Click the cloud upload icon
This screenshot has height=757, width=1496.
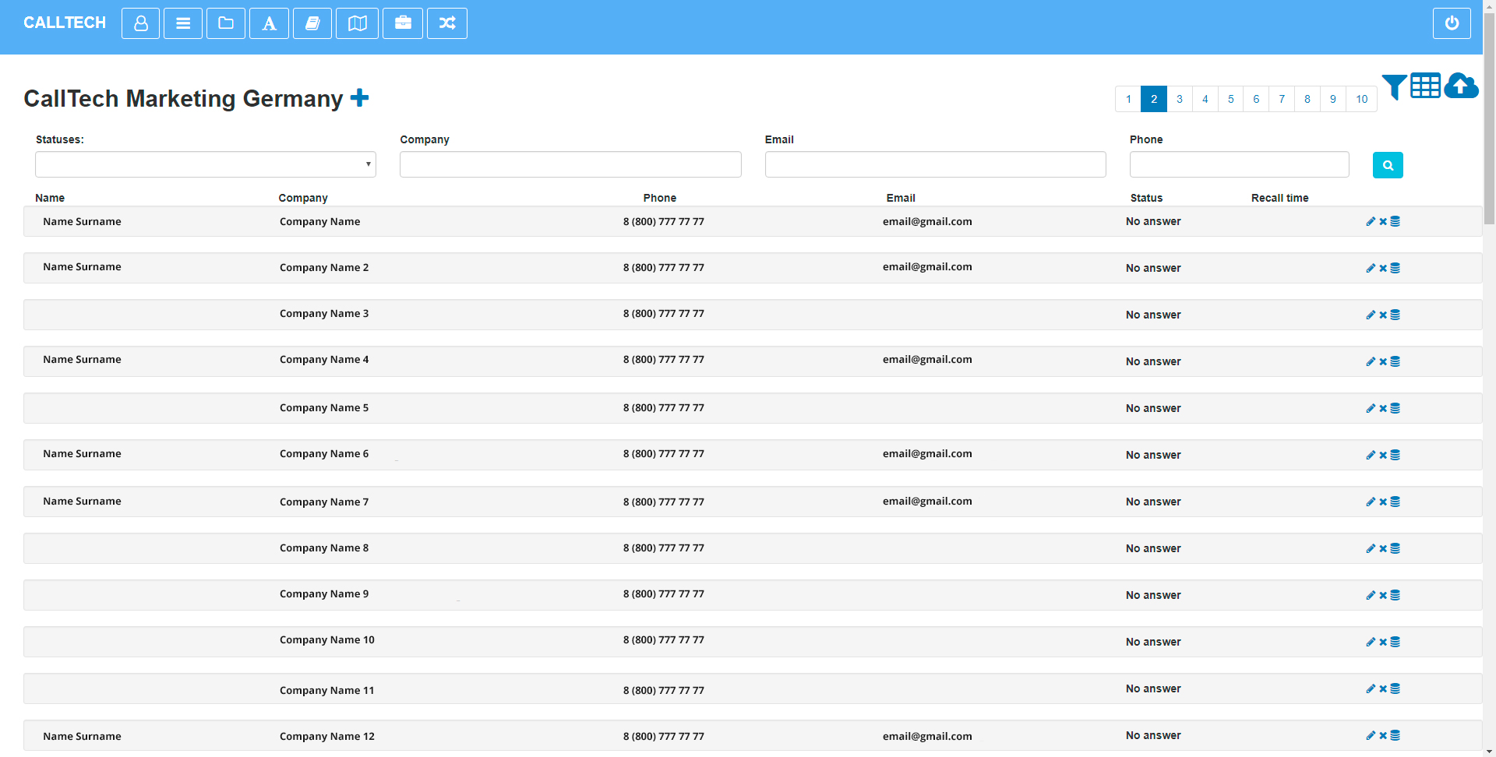[1461, 86]
